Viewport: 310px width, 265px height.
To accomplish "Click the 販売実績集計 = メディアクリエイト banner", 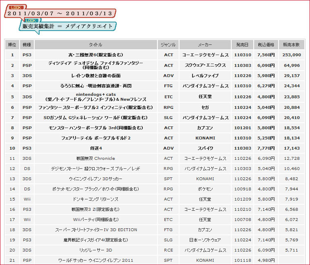I will point(68,26).
